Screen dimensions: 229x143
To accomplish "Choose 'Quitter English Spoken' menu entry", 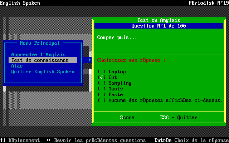I will pos(43,71).
